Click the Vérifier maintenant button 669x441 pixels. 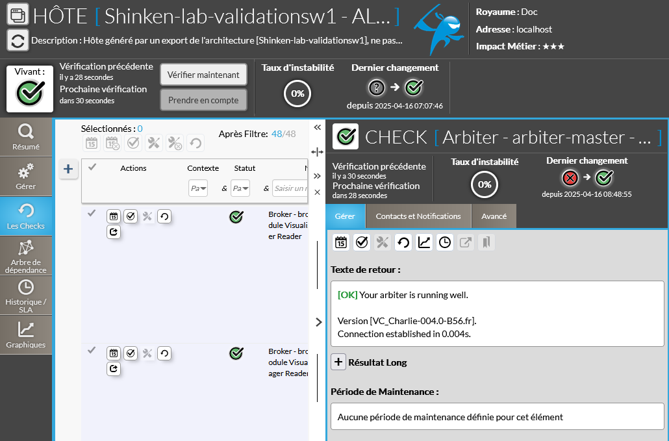click(203, 75)
